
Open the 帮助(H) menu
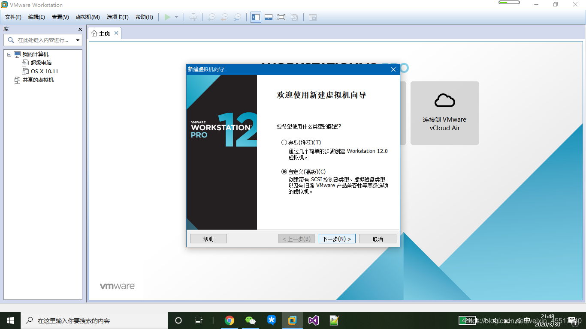pos(144,17)
